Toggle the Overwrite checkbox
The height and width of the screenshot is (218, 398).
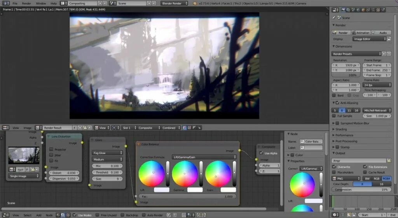[334, 167]
